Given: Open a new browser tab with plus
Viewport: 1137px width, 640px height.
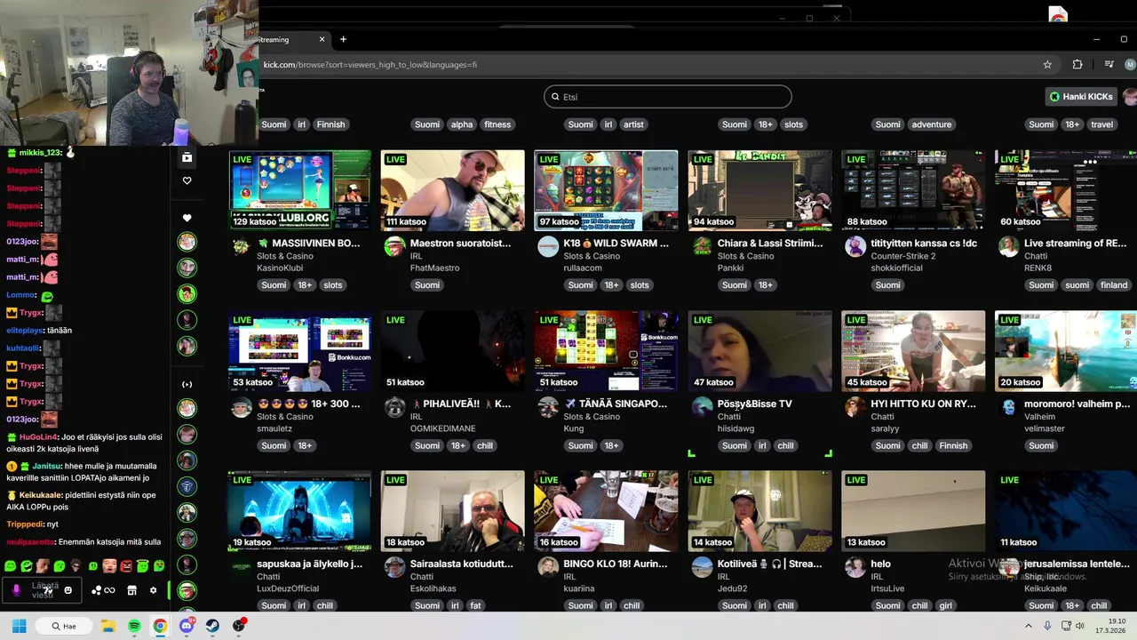Looking at the screenshot, I should click(343, 39).
